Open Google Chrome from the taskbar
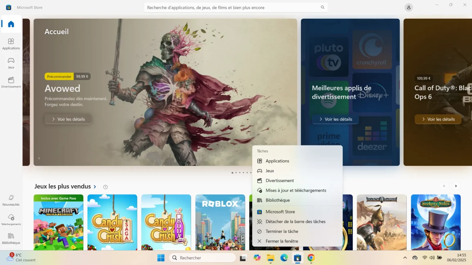Screen dimensions: 472x265 [x=311, y=258]
